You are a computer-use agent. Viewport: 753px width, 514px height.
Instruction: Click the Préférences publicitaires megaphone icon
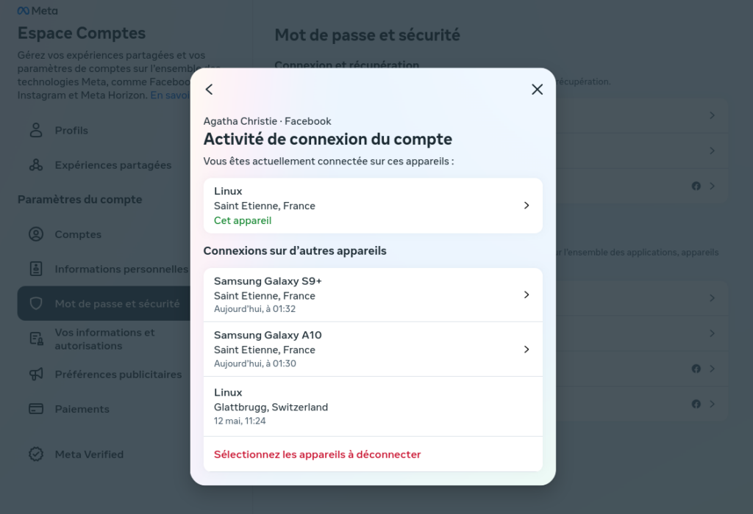(x=36, y=374)
